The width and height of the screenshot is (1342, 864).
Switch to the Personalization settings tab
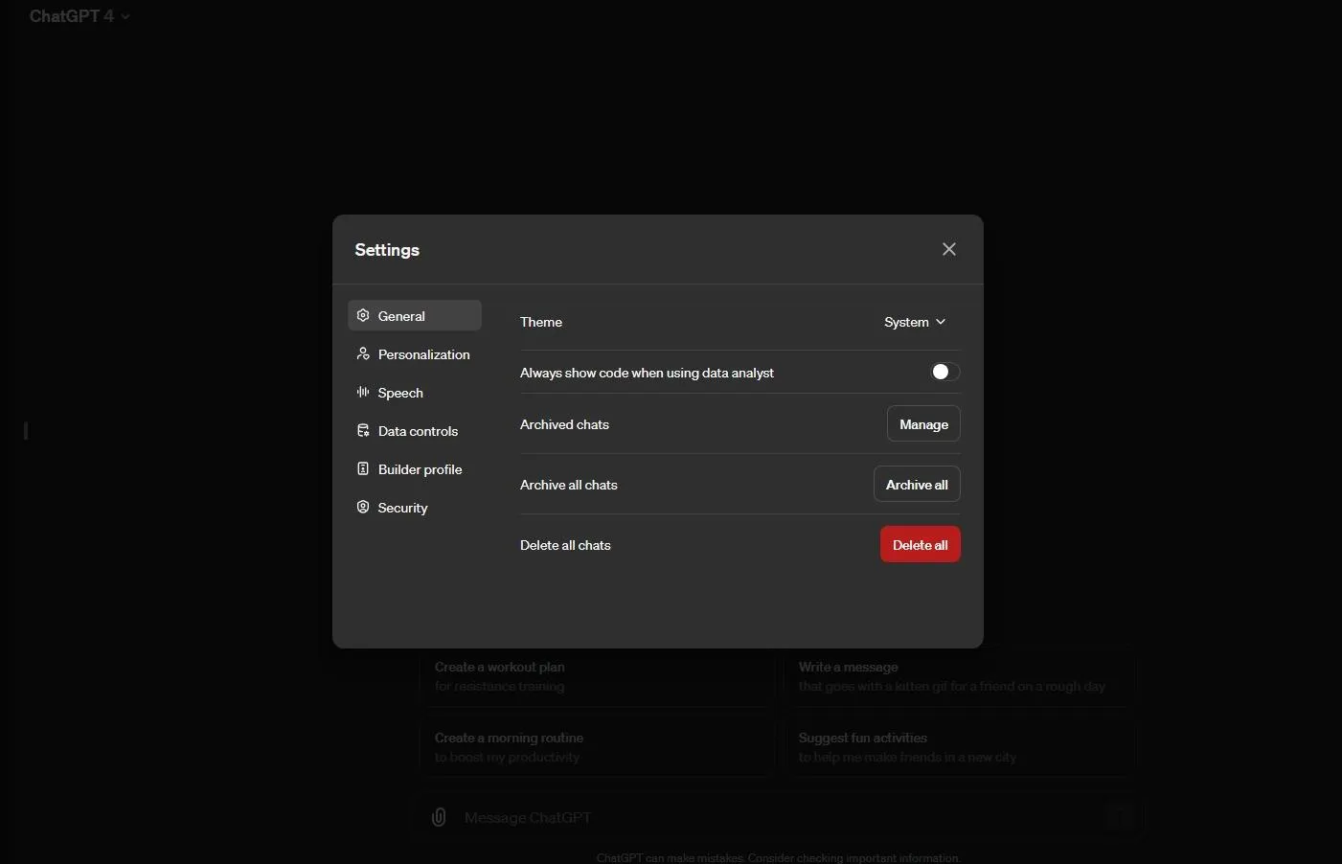coord(423,354)
